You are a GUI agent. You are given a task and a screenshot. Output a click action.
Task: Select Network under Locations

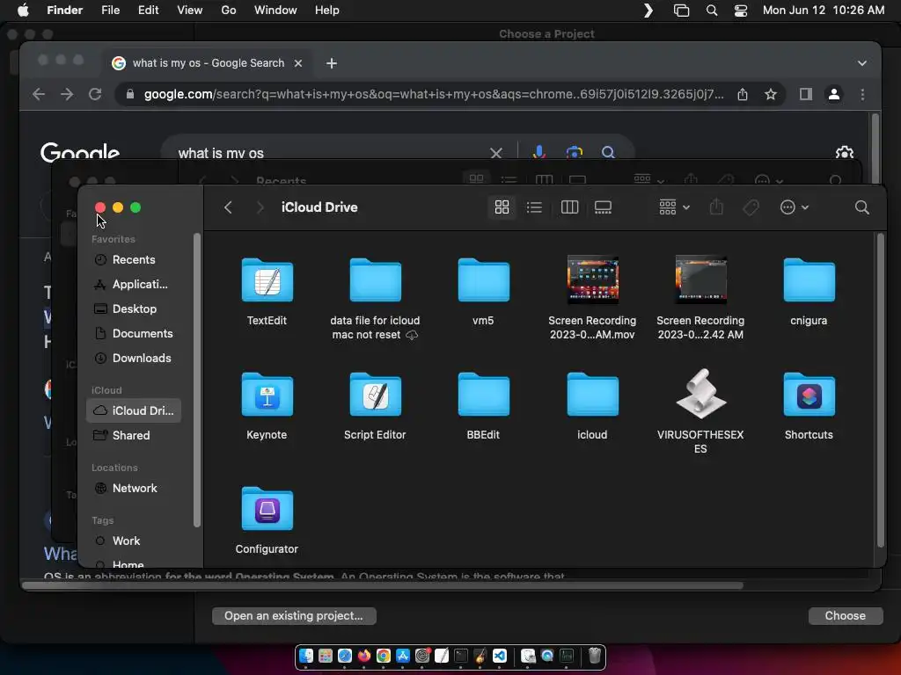coord(134,488)
